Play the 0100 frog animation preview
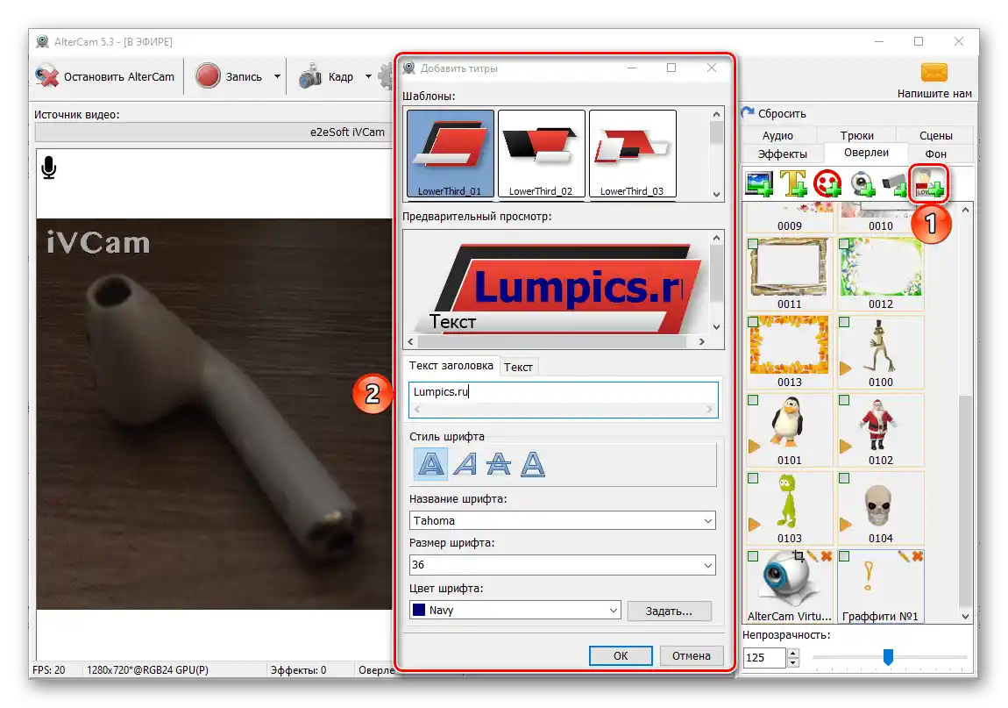 tap(845, 368)
